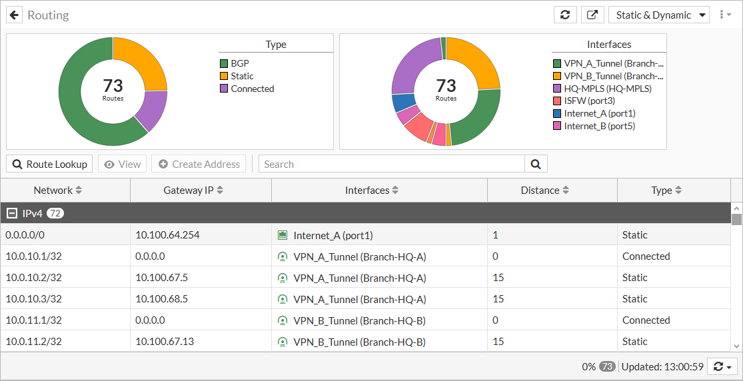Click the View button
The image size is (743, 381).
[122, 164]
